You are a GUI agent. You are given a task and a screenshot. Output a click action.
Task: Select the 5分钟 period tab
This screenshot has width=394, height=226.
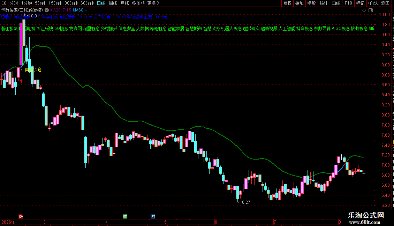point(40,3)
